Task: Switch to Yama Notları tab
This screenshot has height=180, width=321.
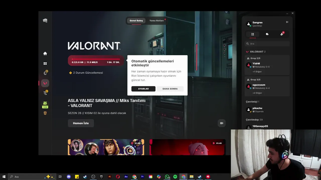Action: [x=156, y=20]
